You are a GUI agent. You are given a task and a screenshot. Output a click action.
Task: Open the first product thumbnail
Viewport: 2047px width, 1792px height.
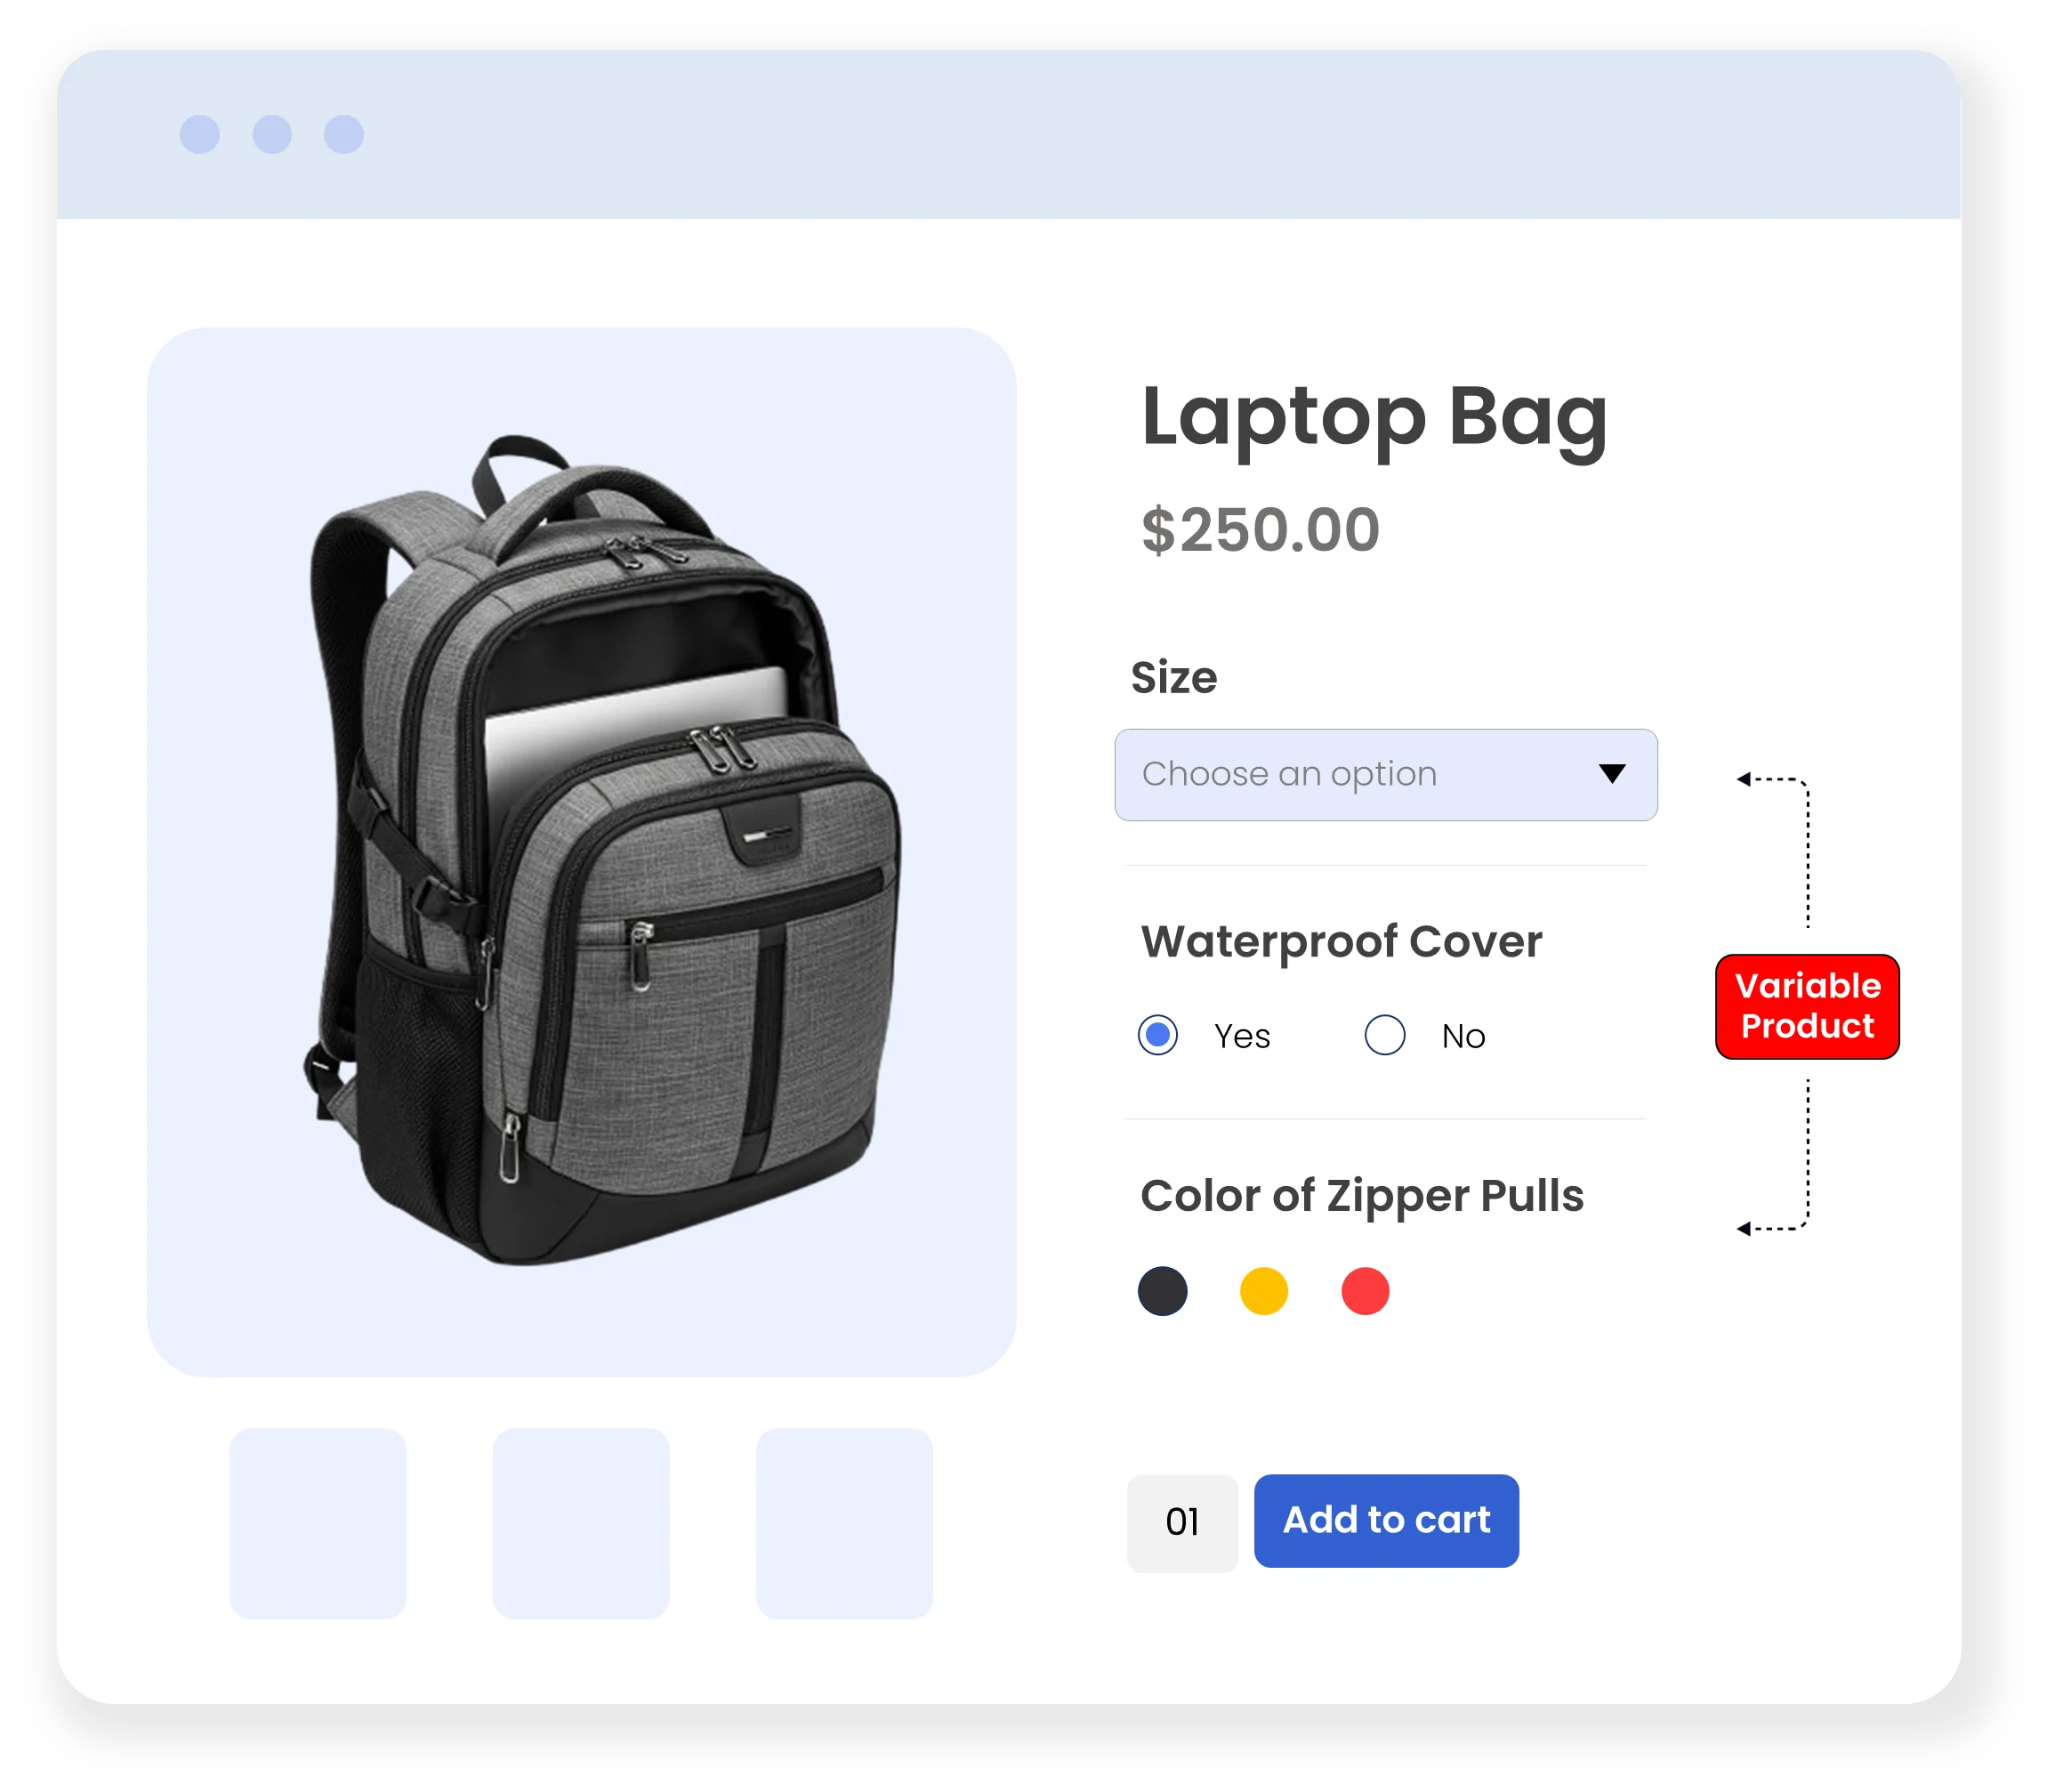318,1523
